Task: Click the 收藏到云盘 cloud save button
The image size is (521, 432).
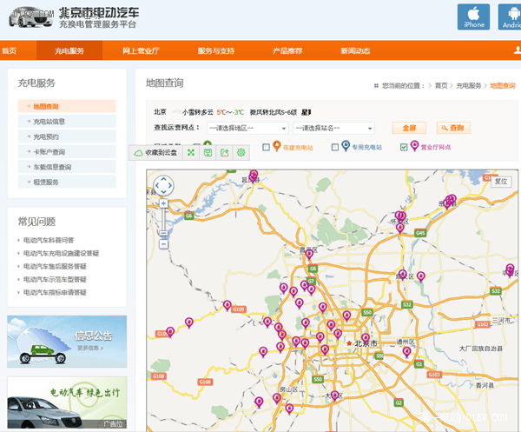Action: (x=155, y=153)
